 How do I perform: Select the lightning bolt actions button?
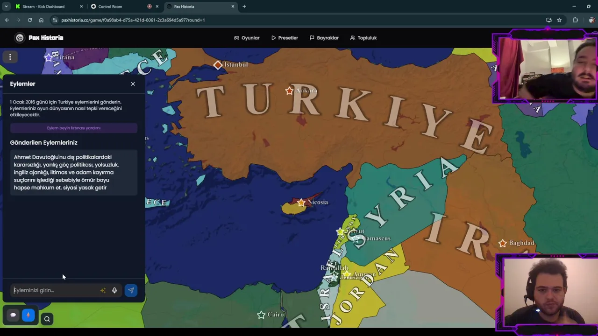click(x=28, y=315)
